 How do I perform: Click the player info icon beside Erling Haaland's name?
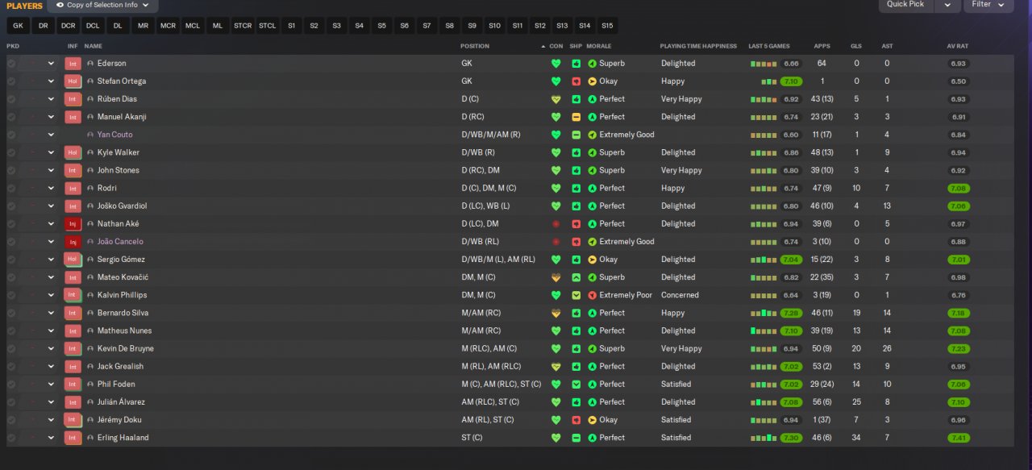90,438
